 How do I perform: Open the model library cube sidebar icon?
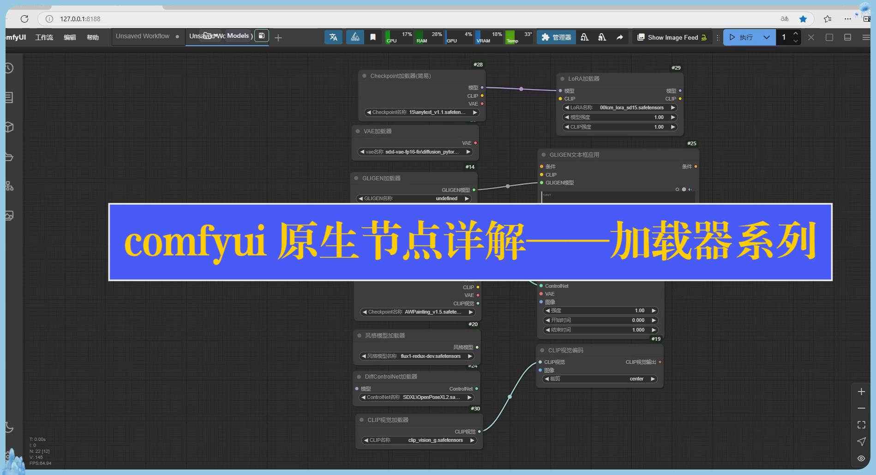[9, 127]
